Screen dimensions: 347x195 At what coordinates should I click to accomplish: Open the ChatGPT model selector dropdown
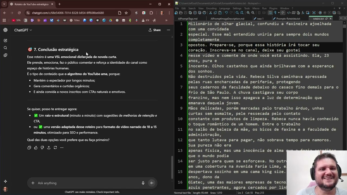pyautogui.click(x=23, y=30)
